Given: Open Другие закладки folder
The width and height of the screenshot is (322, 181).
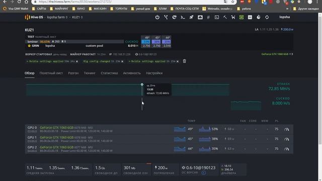Looking at the screenshot, I should tap(306, 9).
